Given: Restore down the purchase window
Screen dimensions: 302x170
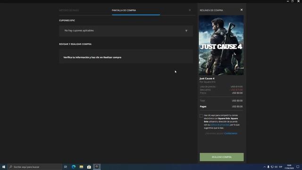Looking at the screenshot, I should [293, 1].
